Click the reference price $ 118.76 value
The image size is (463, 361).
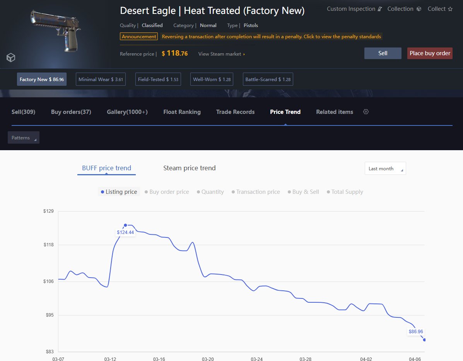(x=174, y=53)
